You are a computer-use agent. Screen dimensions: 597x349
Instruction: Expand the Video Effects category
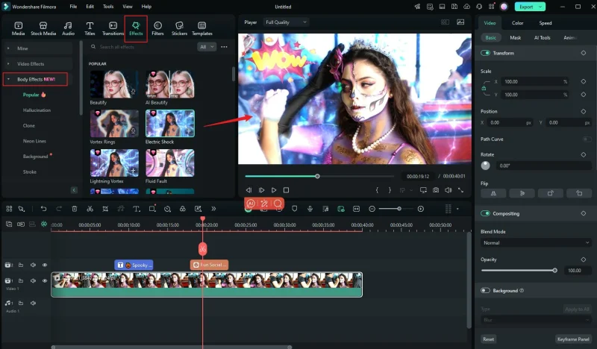point(31,64)
